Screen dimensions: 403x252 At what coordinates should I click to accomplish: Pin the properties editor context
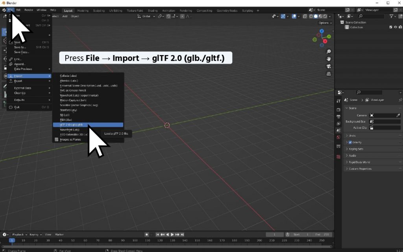[400, 100]
